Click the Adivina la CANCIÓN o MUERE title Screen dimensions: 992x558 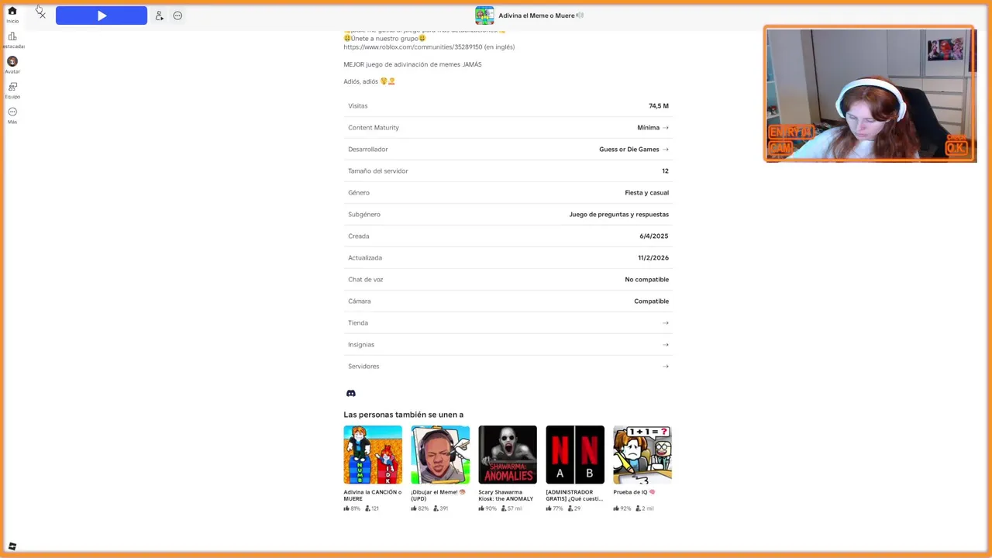click(372, 495)
